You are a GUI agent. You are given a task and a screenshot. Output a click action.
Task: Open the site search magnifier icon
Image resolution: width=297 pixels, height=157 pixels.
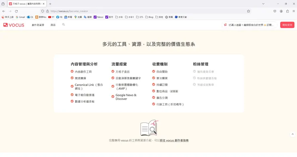point(63,24)
